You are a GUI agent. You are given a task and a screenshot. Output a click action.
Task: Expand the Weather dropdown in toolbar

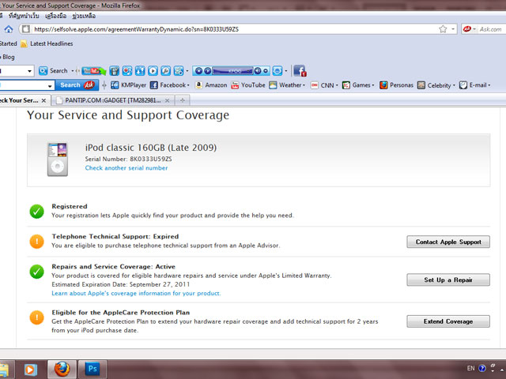point(305,85)
